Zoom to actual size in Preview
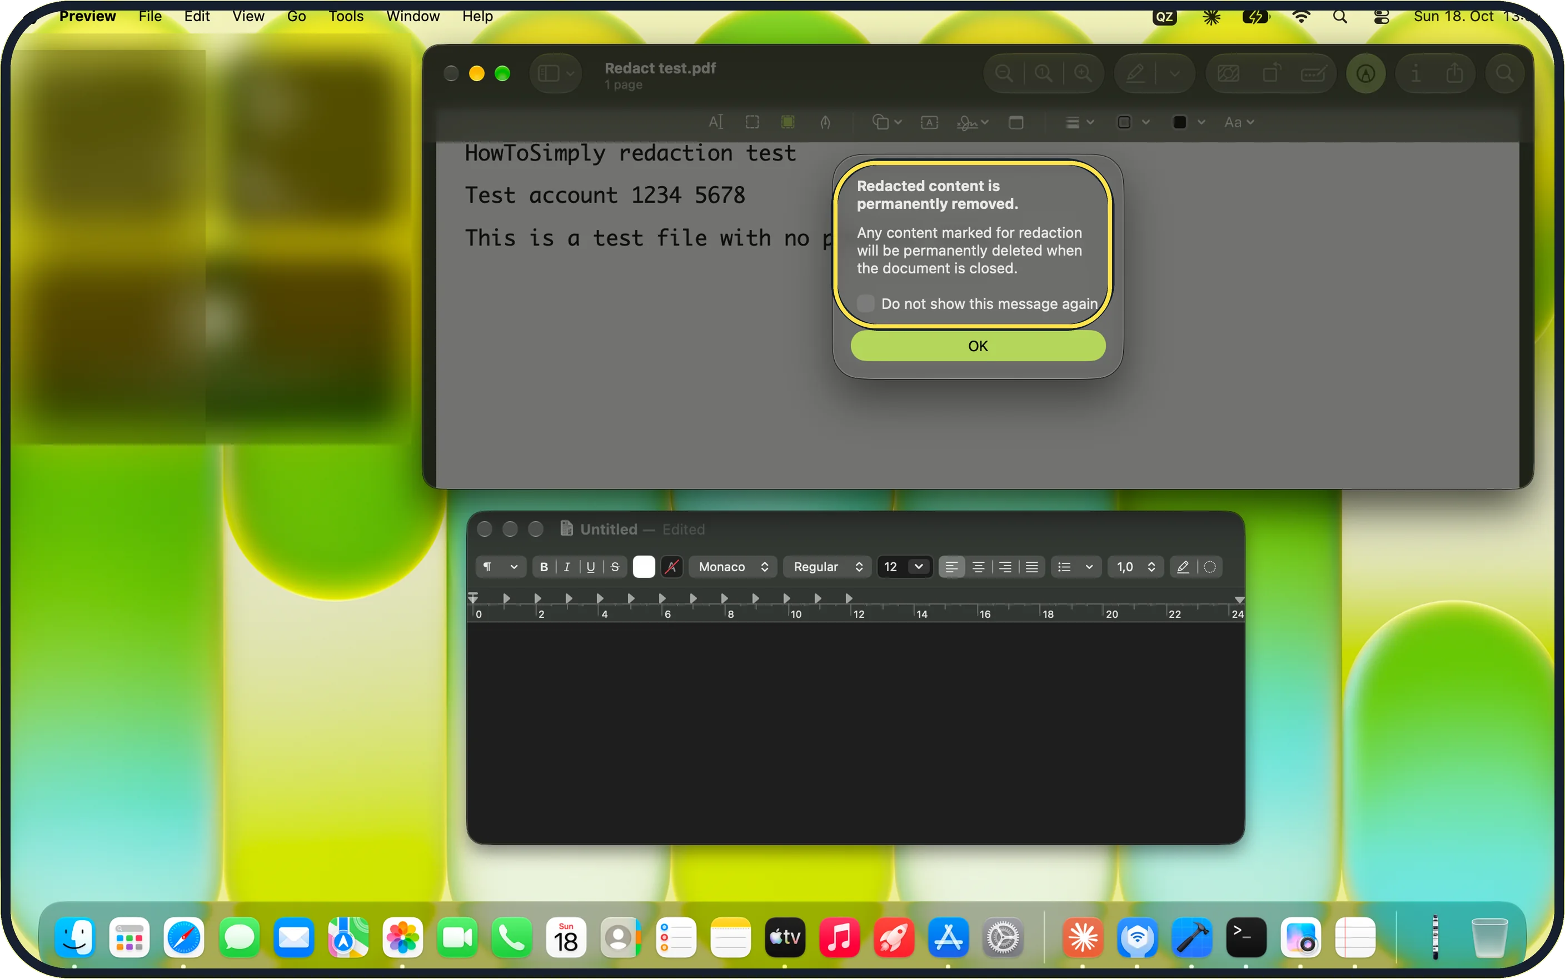 tap(1043, 73)
